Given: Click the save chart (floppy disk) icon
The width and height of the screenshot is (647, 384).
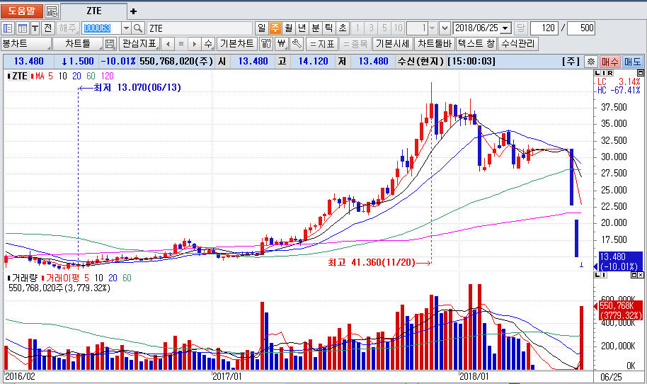Looking at the screenshot, I should (x=110, y=44).
